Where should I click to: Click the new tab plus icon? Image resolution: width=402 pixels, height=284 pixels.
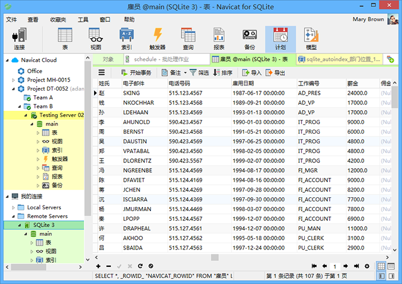point(391,60)
